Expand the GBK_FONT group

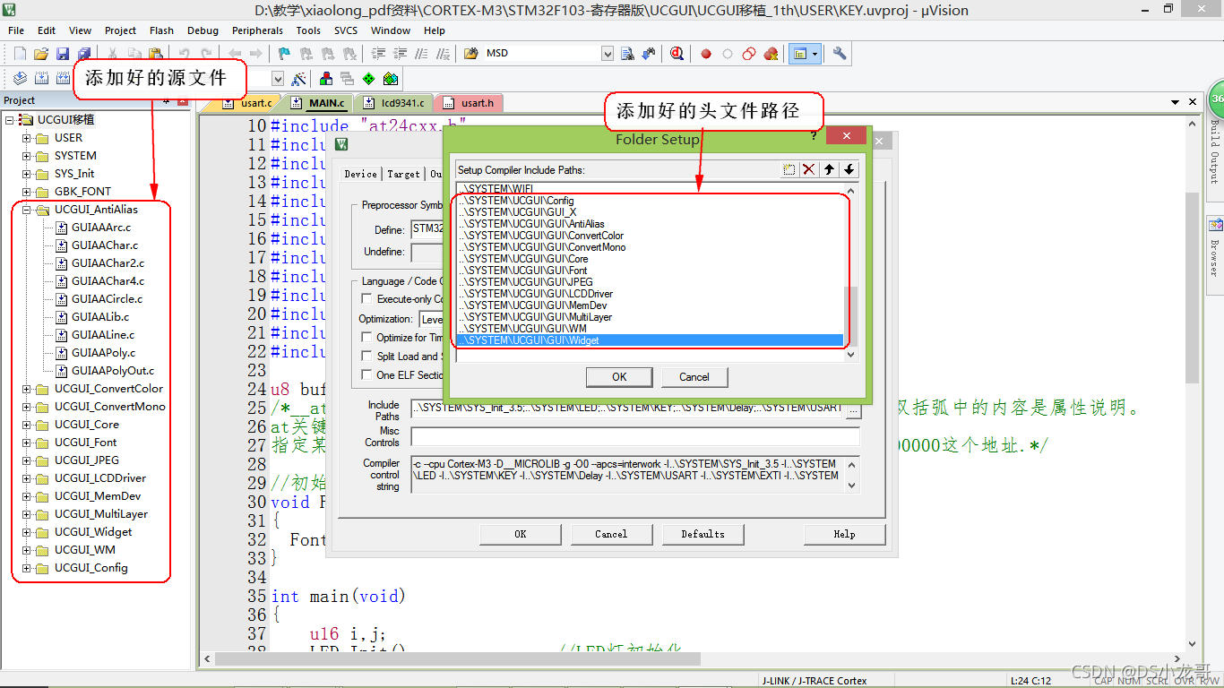point(27,192)
